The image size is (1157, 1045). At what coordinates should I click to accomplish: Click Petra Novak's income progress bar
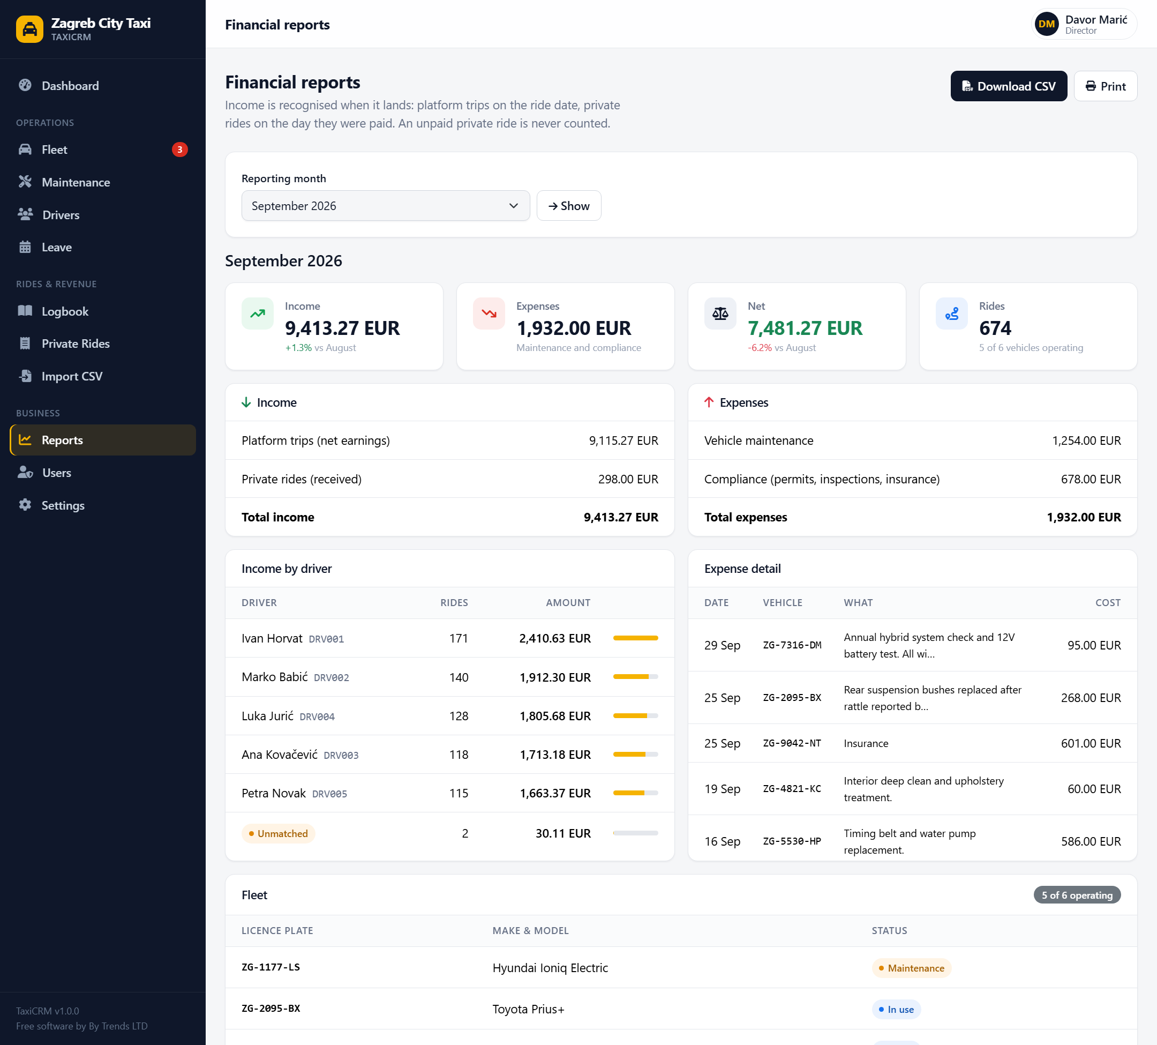(635, 793)
